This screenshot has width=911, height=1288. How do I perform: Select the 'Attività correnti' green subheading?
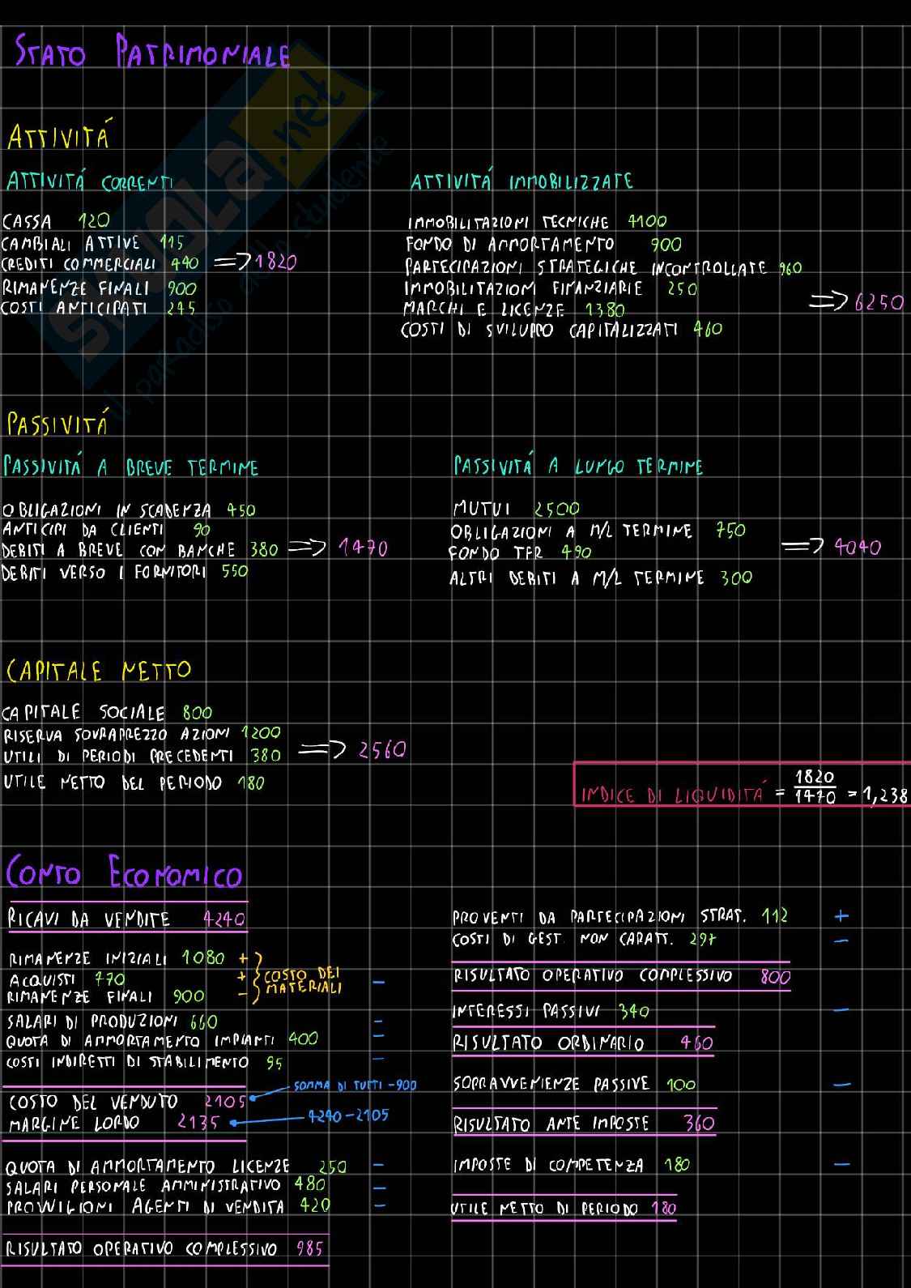click(90, 181)
